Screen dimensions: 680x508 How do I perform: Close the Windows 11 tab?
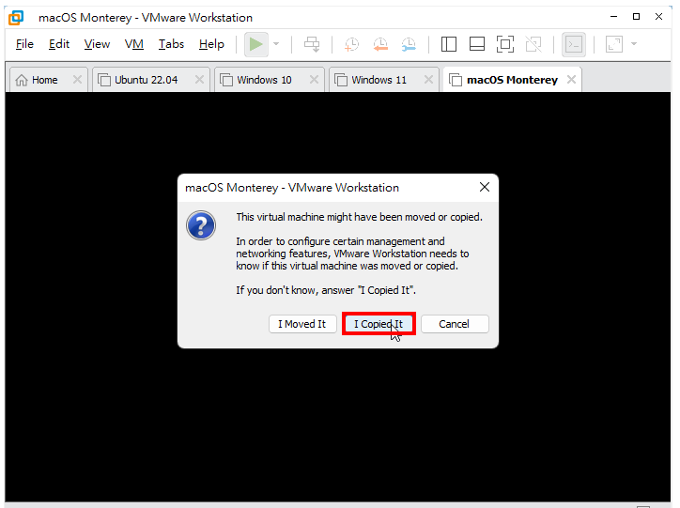[428, 79]
